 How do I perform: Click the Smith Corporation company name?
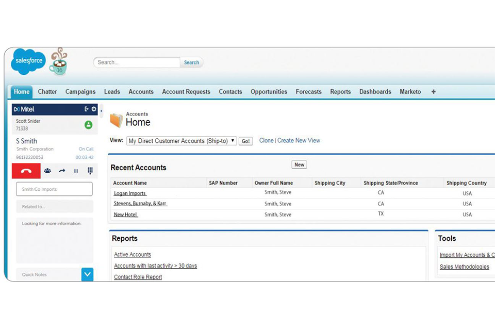point(35,148)
